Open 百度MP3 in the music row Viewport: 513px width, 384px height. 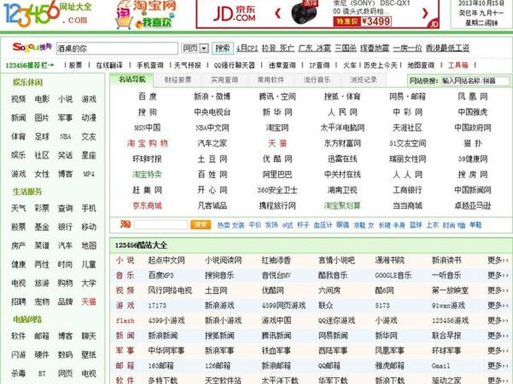(x=161, y=275)
